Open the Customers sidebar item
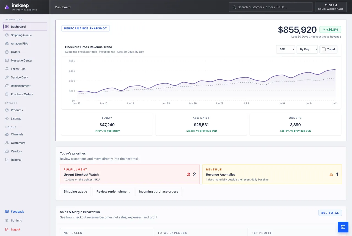The height and width of the screenshot is (236, 352). [25, 143]
